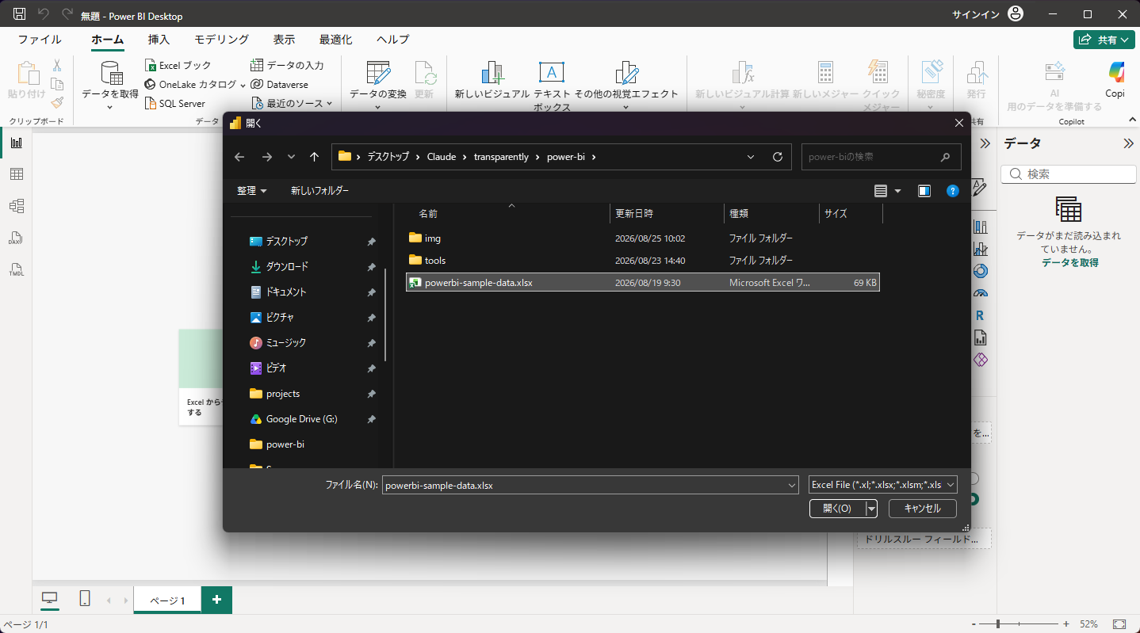Click the save icon in title bar
Image resolution: width=1140 pixels, height=633 pixels.
click(20, 14)
